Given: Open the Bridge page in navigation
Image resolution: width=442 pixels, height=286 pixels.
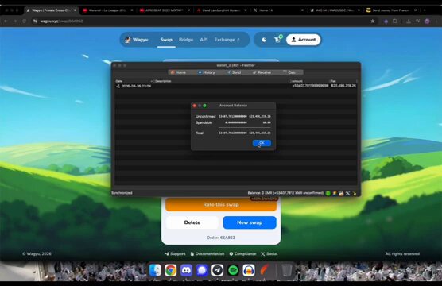Looking at the screenshot, I should click(186, 40).
